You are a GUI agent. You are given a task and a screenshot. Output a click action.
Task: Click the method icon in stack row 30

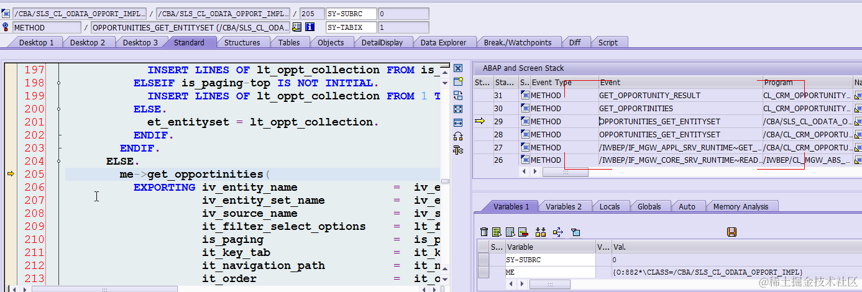click(525, 108)
